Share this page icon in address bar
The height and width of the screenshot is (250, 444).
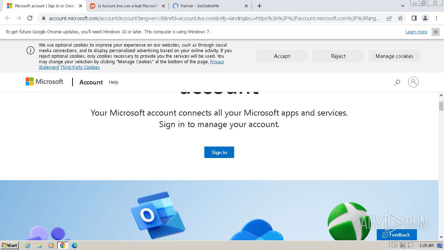pyautogui.click(x=389, y=18)
